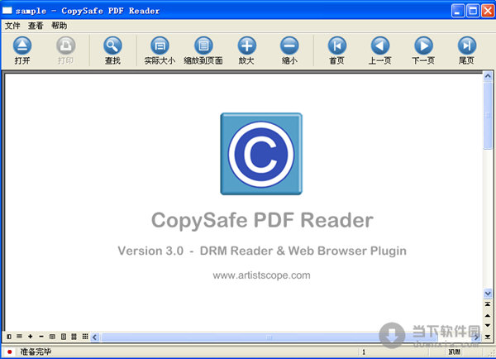
Task: Click the vertical scrollbar thumb
Action: (x=488, y=115)
